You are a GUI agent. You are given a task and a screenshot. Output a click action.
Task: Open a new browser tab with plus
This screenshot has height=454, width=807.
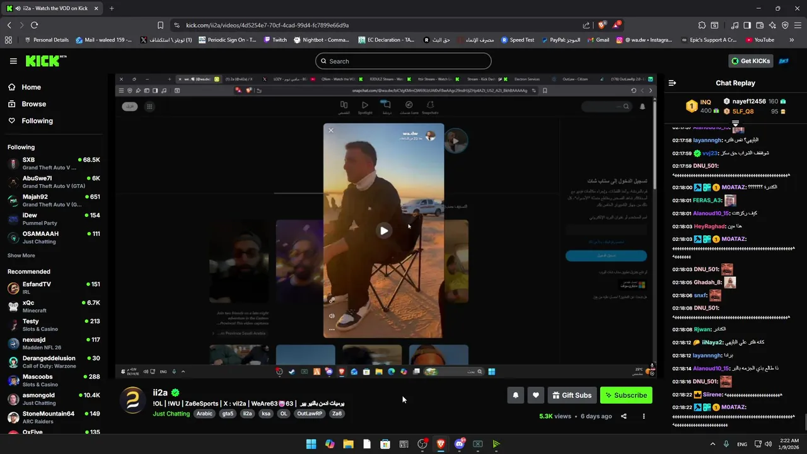point(112,8)
